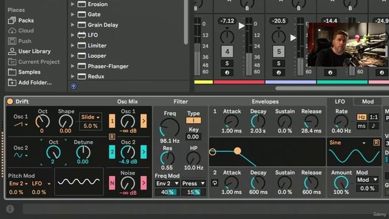Toggle oscillator retrigger R button
Image resolution: width=389 pixels, height=219 pixels.
[112, 136]
